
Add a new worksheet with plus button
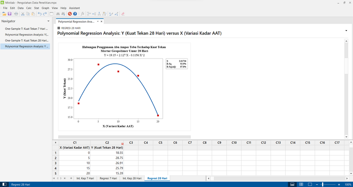click(71, 178)
